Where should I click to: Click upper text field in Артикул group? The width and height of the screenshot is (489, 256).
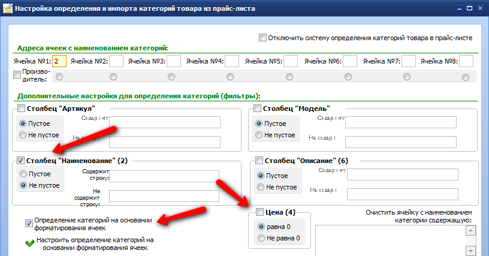coord(165,122)
